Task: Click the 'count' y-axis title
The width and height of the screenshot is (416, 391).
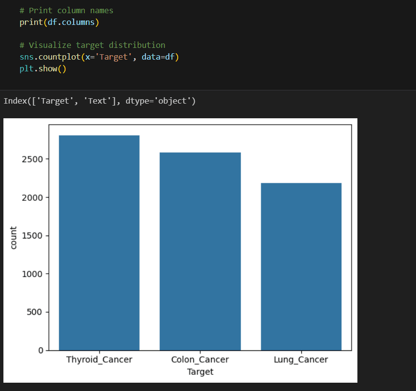Action: 13,238
